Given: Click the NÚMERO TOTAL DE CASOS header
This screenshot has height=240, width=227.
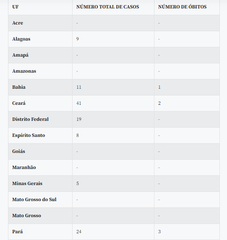Looking at the screenshot, I should [108, 7].
